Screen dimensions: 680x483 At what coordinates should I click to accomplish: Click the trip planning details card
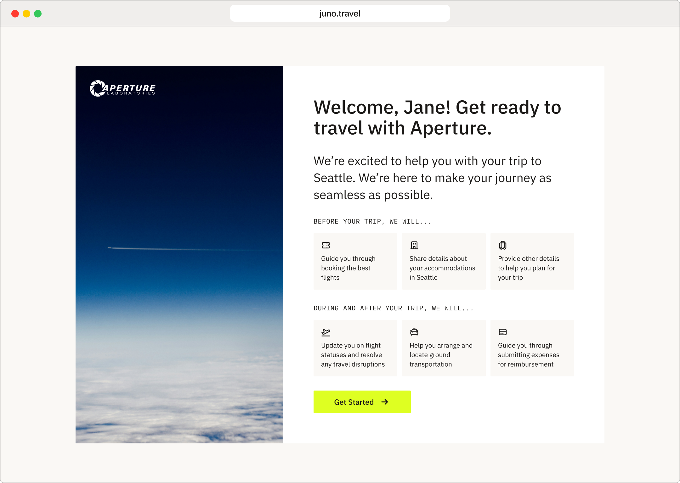(x=532, y=261)
